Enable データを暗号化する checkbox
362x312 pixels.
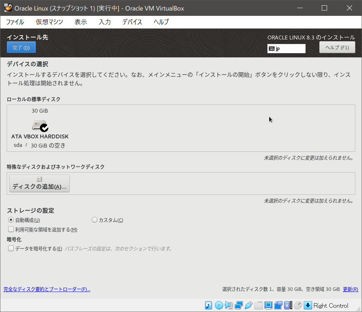11,248
